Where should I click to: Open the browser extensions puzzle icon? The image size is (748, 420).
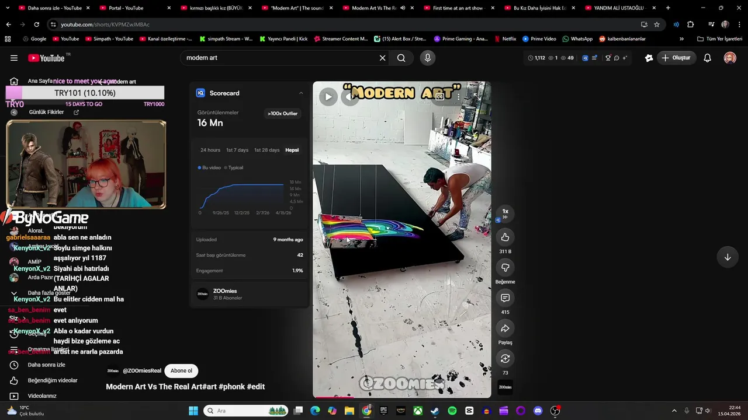tap(691, 24)
